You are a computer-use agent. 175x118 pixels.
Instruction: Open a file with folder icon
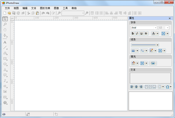point(9,13)
